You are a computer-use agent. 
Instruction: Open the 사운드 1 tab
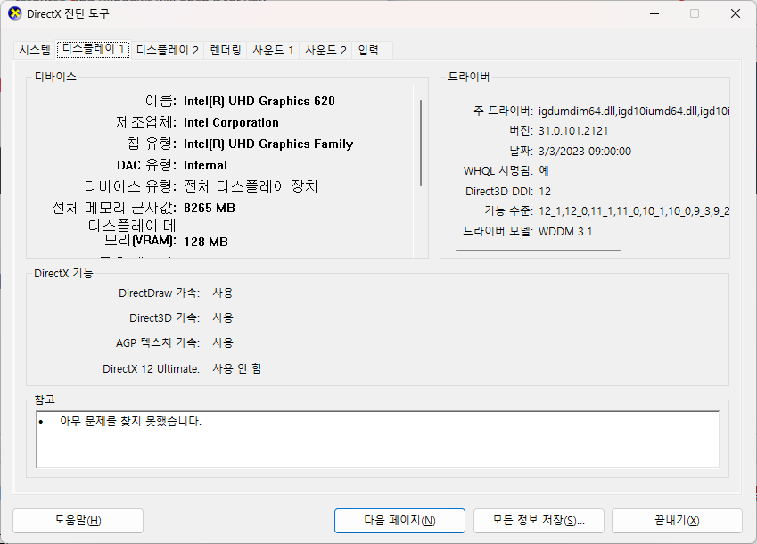pos(273,50)
